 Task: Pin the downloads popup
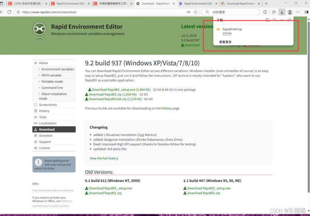coord(289,20)
